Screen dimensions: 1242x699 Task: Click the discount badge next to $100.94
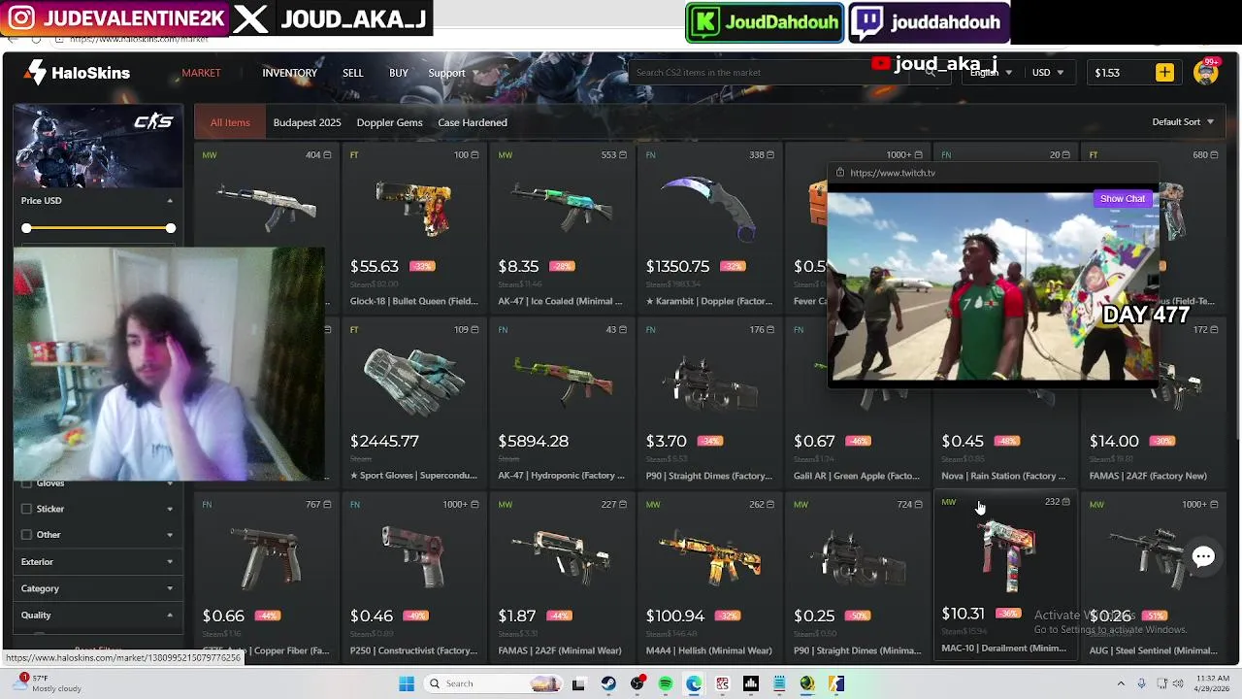[x=727, y=616]
